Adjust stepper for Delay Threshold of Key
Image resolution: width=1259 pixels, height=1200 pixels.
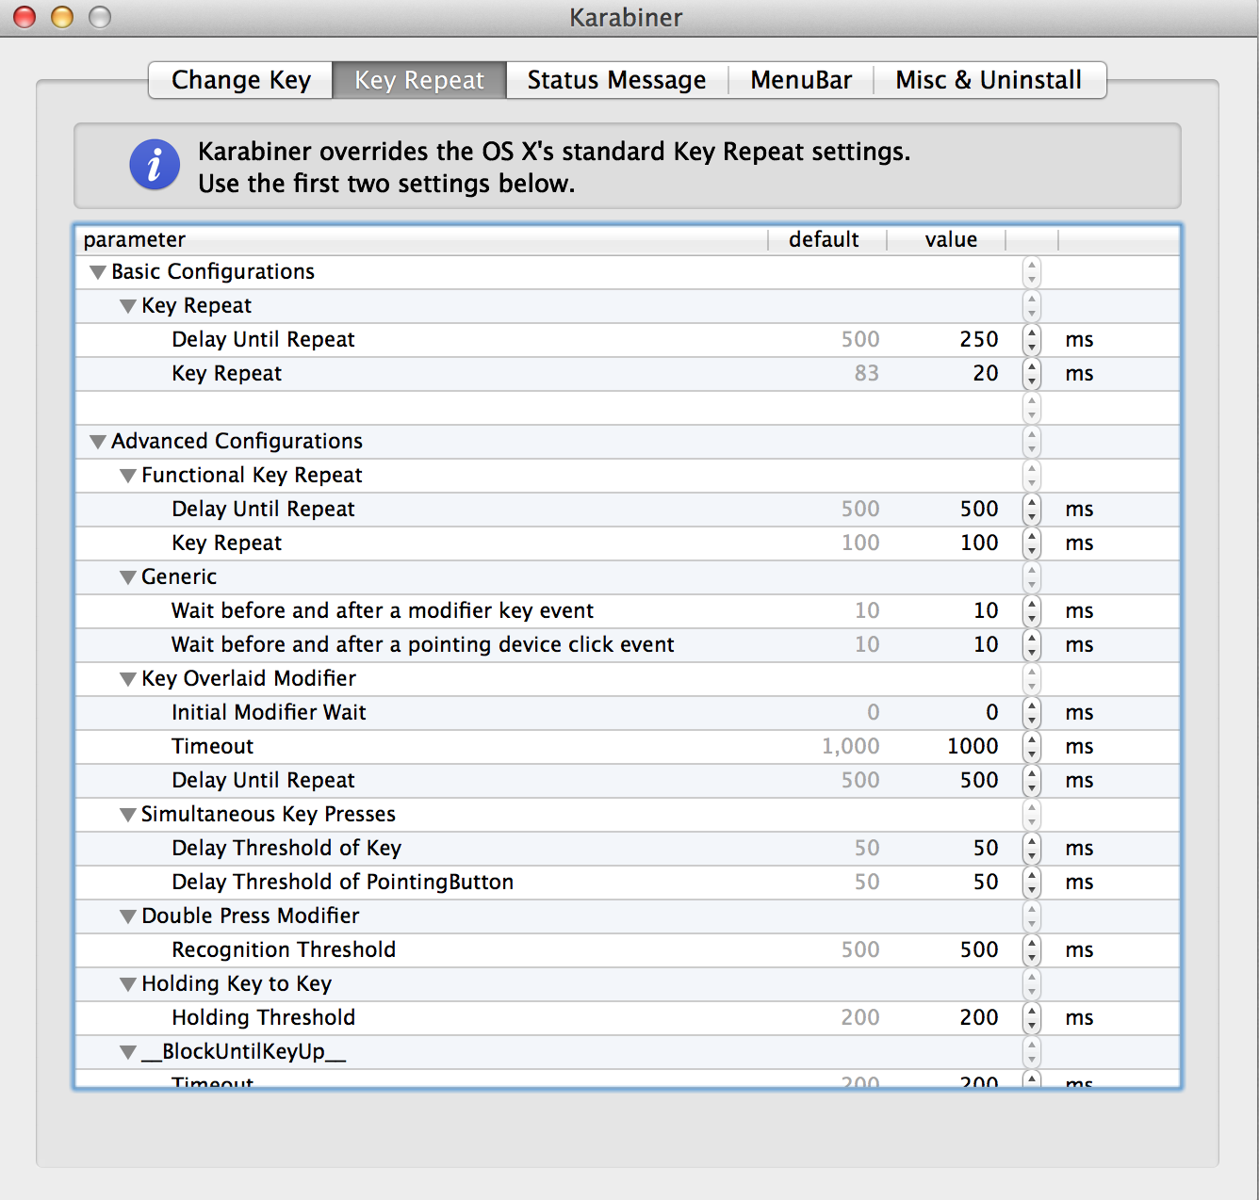click(x=1032, y=849)
